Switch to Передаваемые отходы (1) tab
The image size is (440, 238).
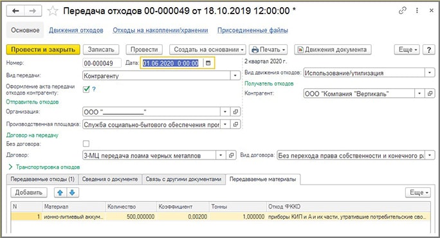tap(42, 179)
